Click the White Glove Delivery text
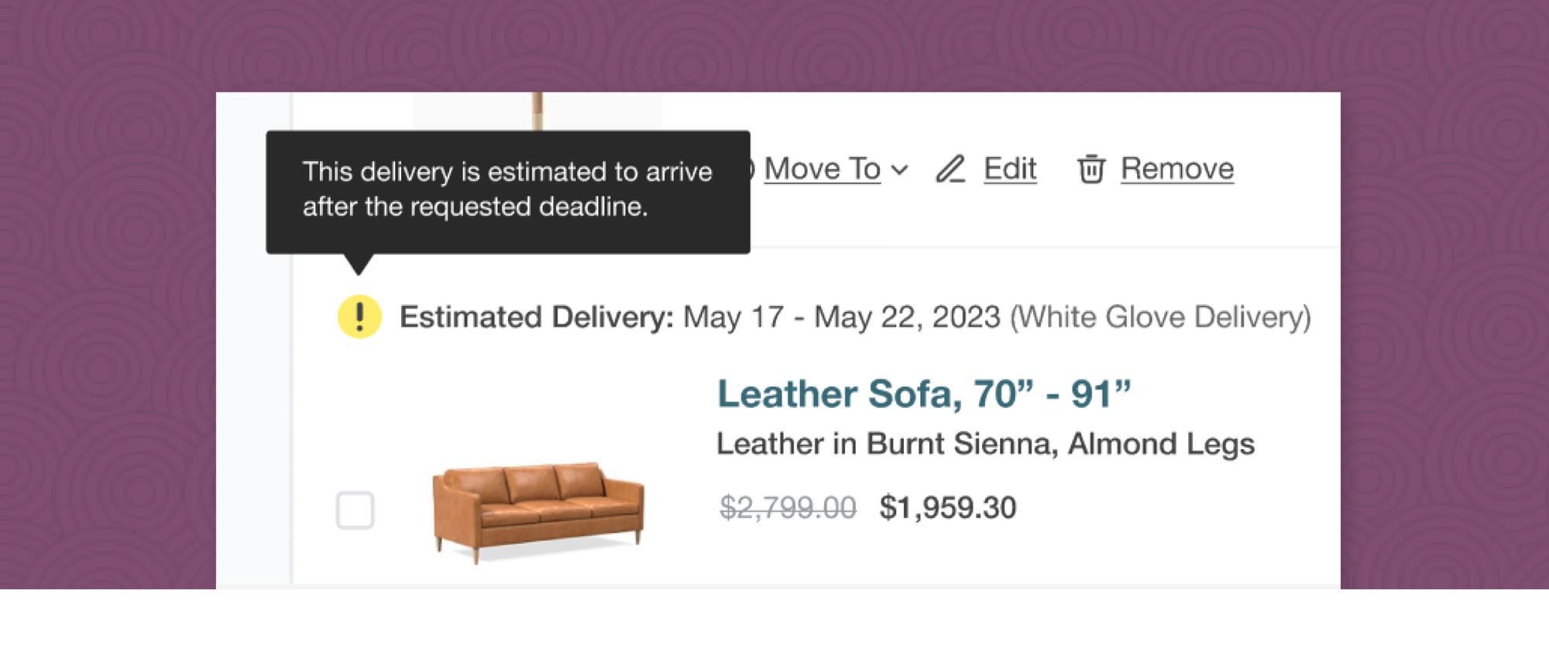This screenshot has width=1549, height=655. point(1160,317)
